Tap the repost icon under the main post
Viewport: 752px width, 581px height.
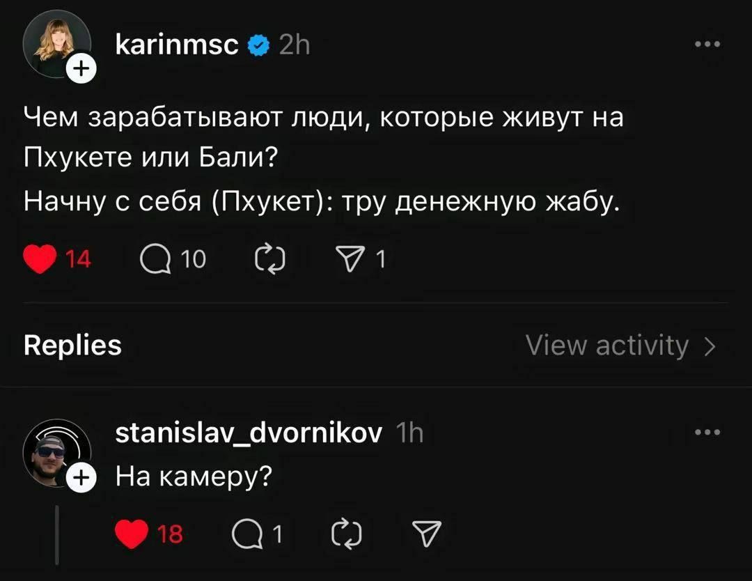[270, 258]
